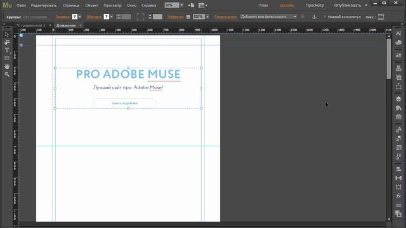Open the Text panel icon in right dock
This screenshot has height=228, width=406.
[398, 34]
